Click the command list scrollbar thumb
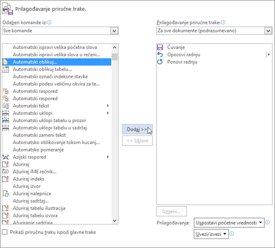The height and width of the screenshot is (248, 275). coord(115,57)
